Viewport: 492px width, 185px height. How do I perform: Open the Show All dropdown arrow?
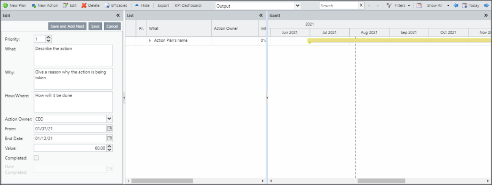click(x=448, y=6)
